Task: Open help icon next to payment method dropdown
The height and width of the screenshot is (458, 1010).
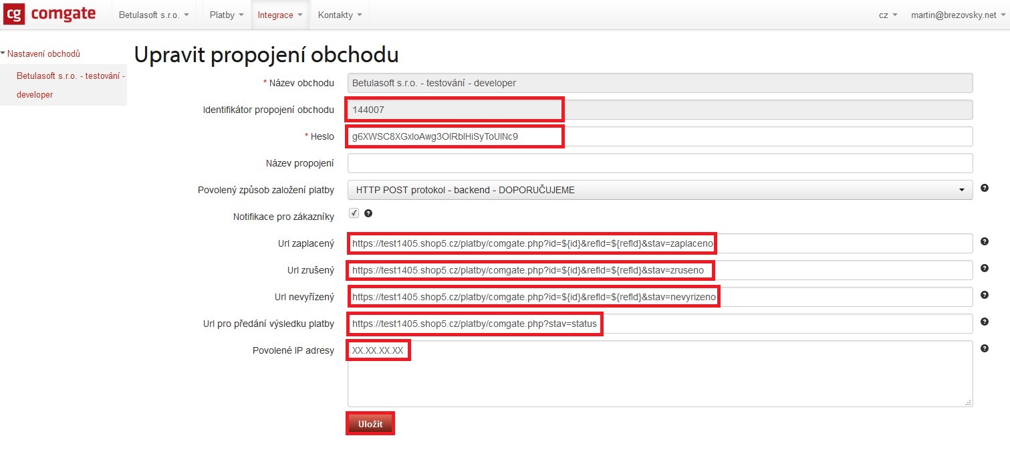Action: pos(984,189)
